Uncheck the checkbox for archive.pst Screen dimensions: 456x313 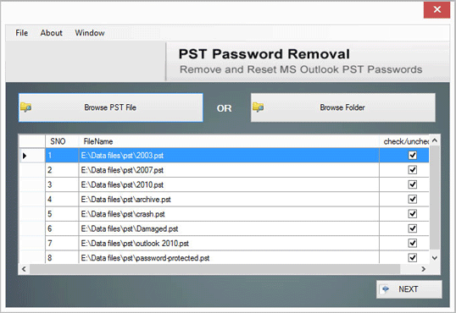coord(413,199)
